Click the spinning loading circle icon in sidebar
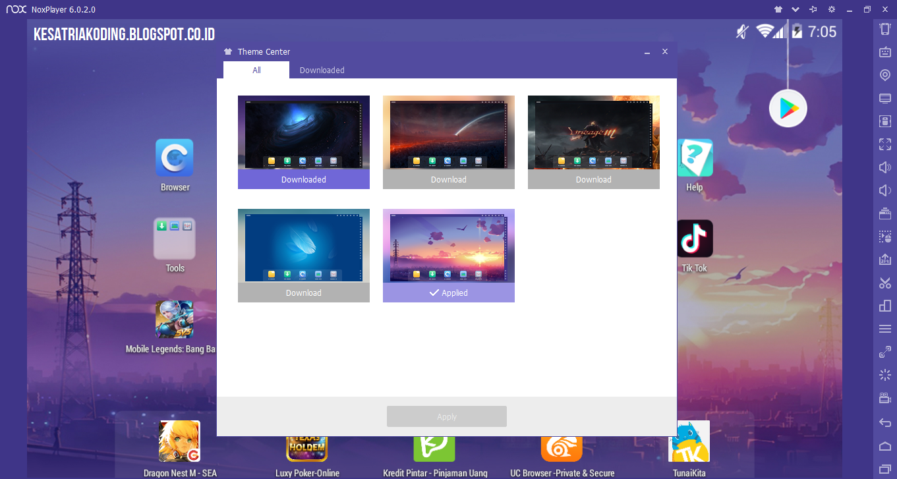The height and width of the screenshot is (479, 897). [885, 375]
